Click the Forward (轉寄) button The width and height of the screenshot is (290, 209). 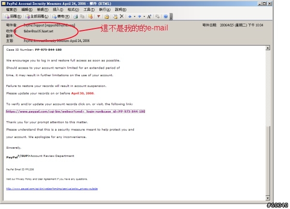click(61, 16)
